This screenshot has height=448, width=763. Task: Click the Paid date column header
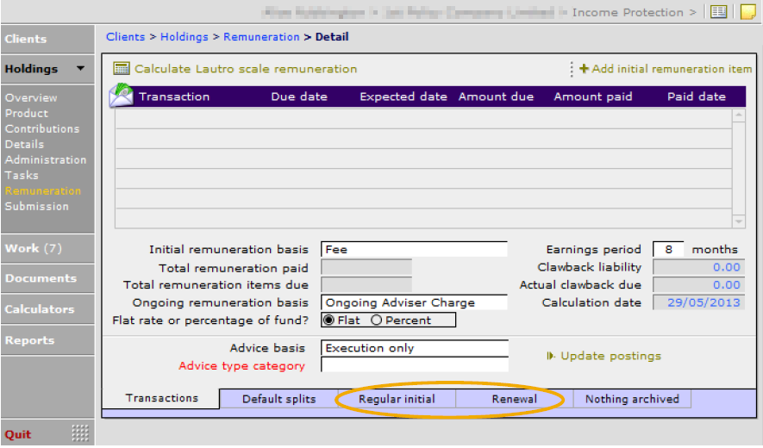[x=697, y=96]
